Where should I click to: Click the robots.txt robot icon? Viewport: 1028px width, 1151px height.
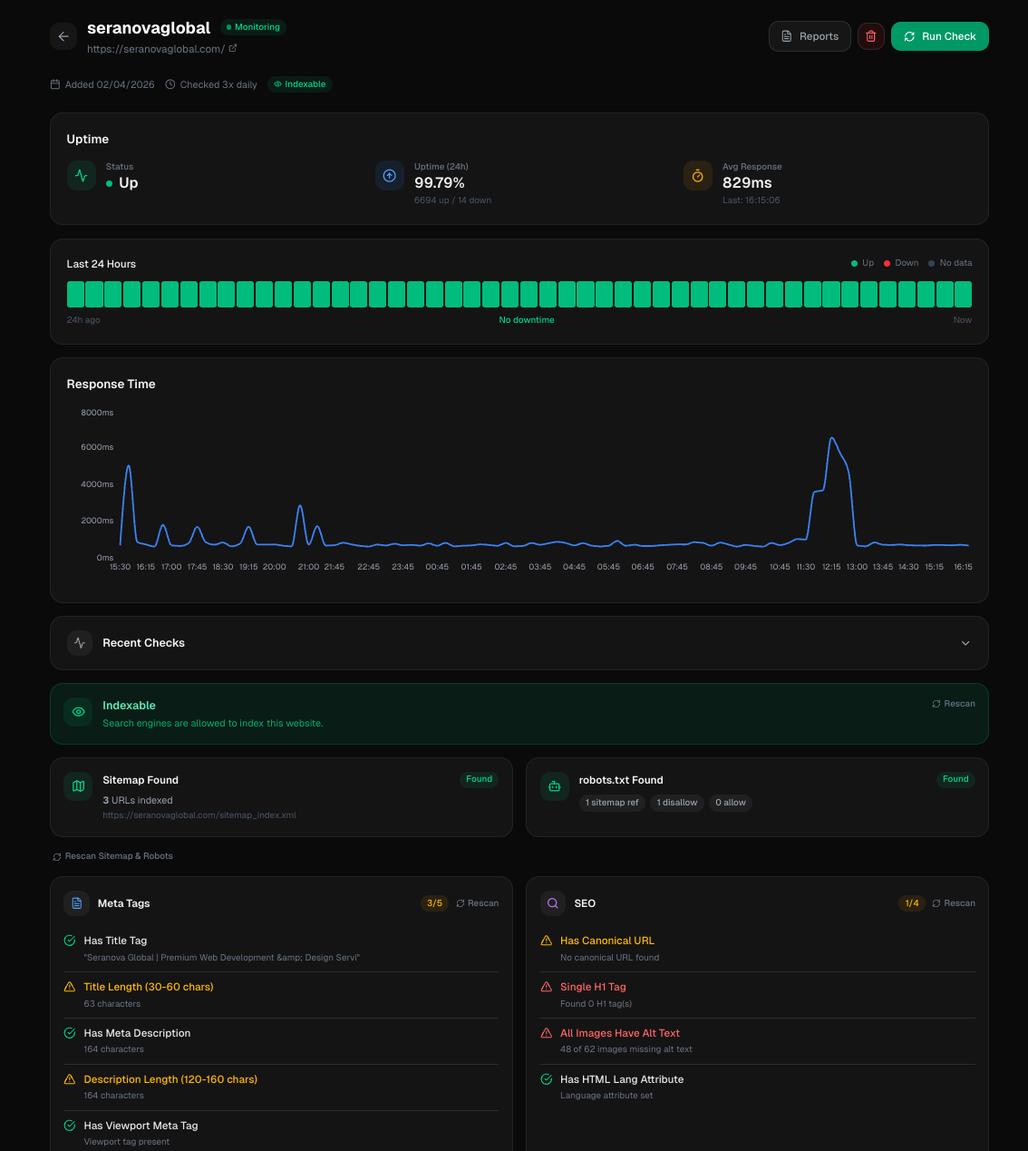click(x=554, y=786)
